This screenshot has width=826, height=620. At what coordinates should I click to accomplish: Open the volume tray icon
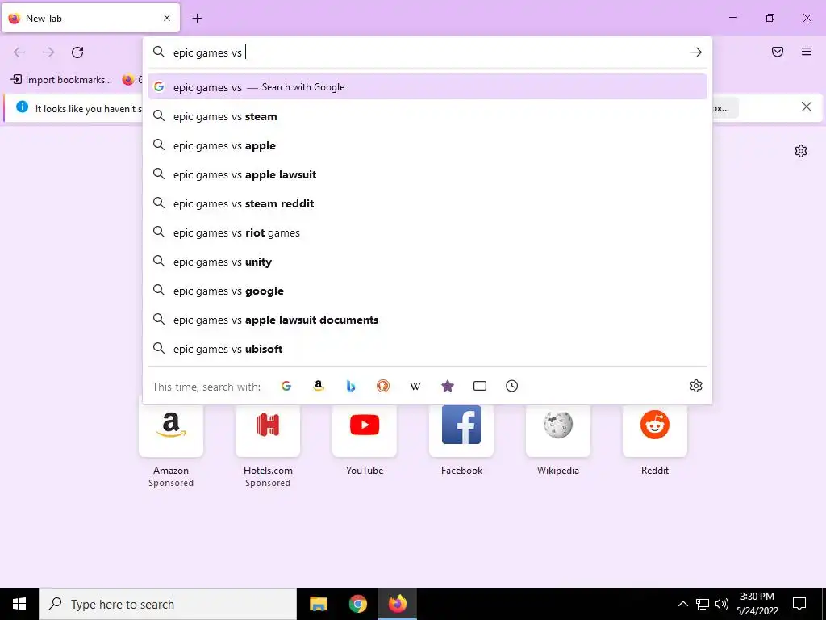pyautogui.click(x=722, y=604)
